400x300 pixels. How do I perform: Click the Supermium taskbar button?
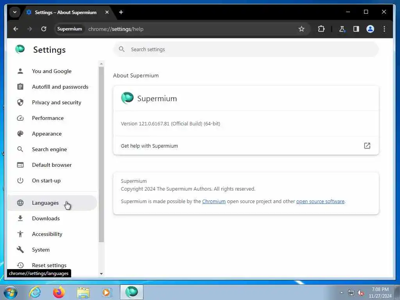point(132,292)
